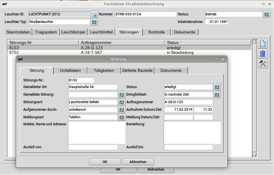Open the selection list for Dringlichkeit
Viewport: 274px width, 175px height.
click(217, 94)
